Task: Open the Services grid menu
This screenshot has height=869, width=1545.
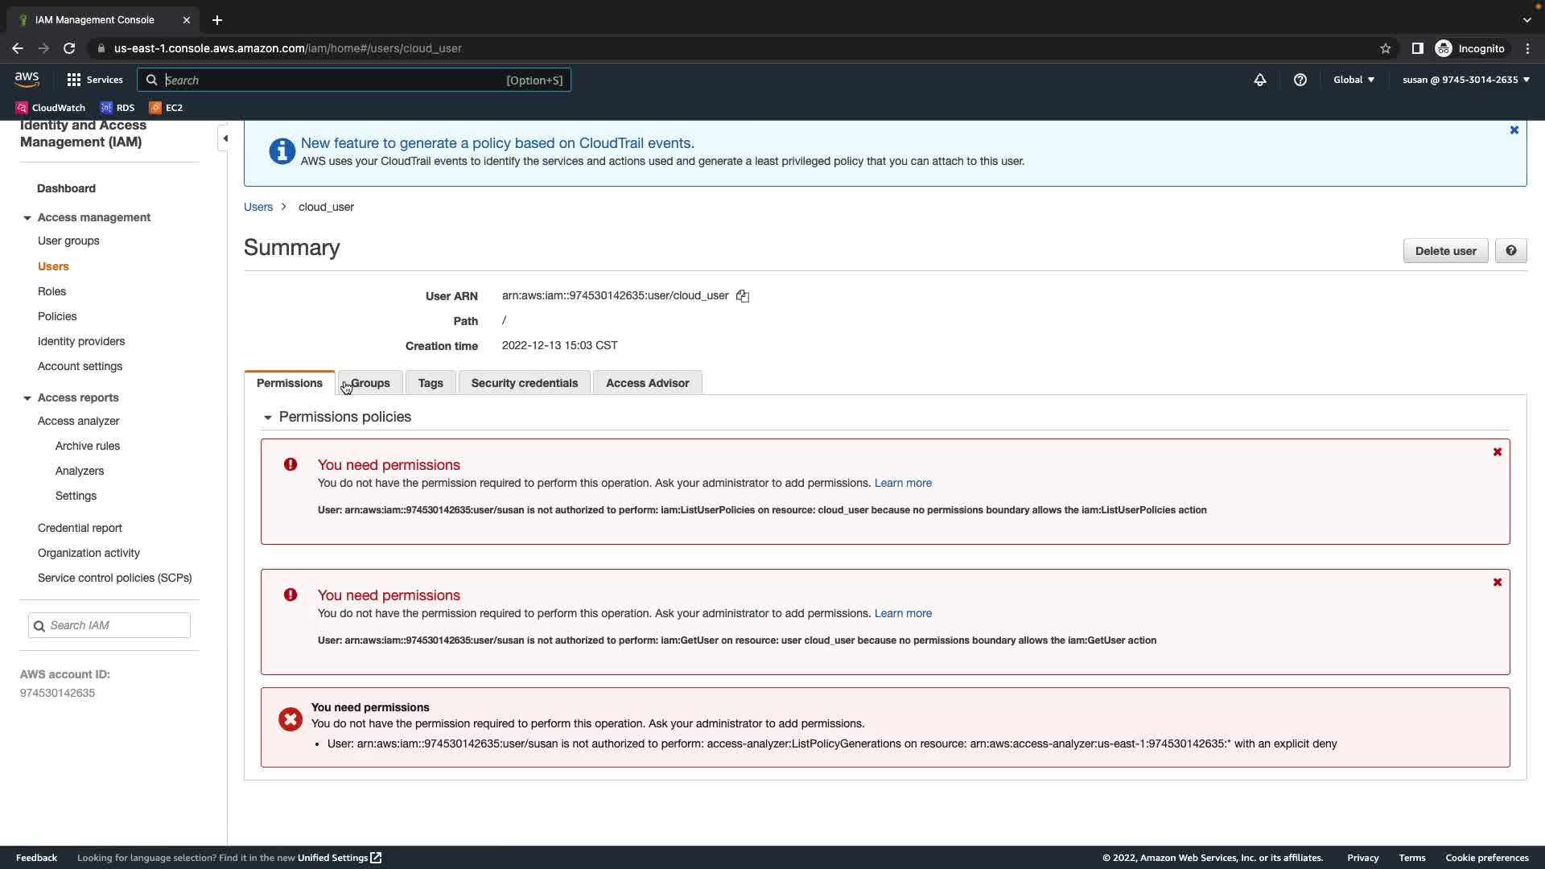Action: coord(95,80)
